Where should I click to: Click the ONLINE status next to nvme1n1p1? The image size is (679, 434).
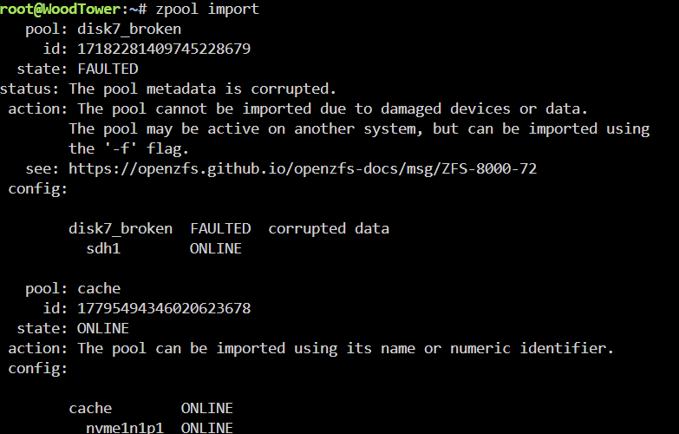click(x=207, y=428)
